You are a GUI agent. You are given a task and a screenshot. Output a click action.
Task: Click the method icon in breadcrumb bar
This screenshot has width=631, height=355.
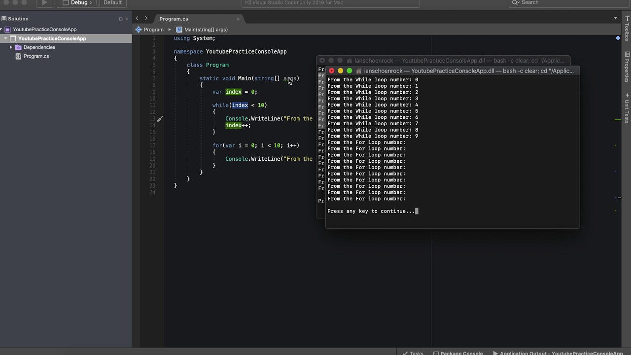click(x=179, y=30)
